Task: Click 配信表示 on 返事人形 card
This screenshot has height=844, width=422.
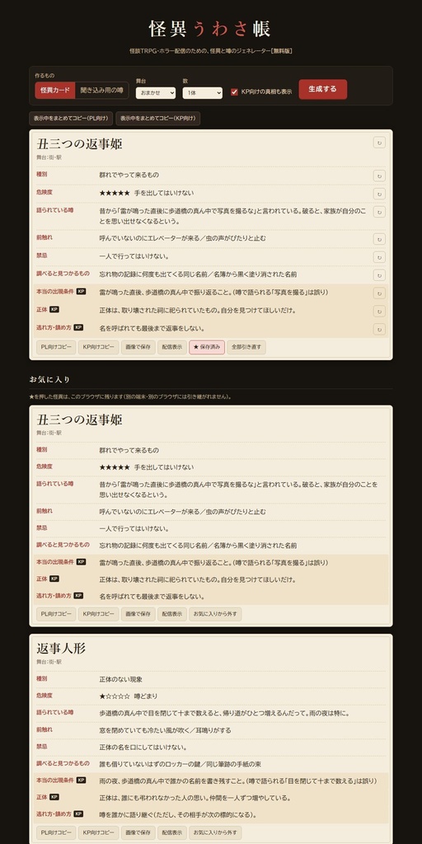Action: click(x=172, y=832)
